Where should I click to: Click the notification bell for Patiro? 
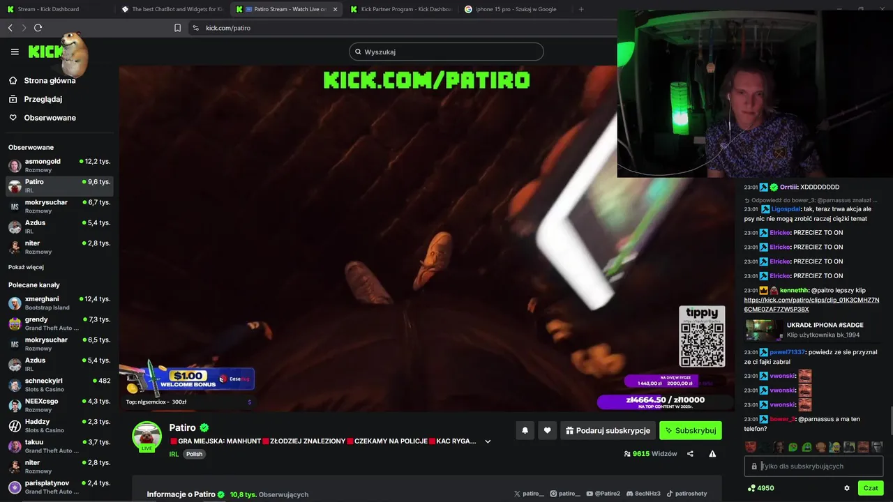coord(525,431)
